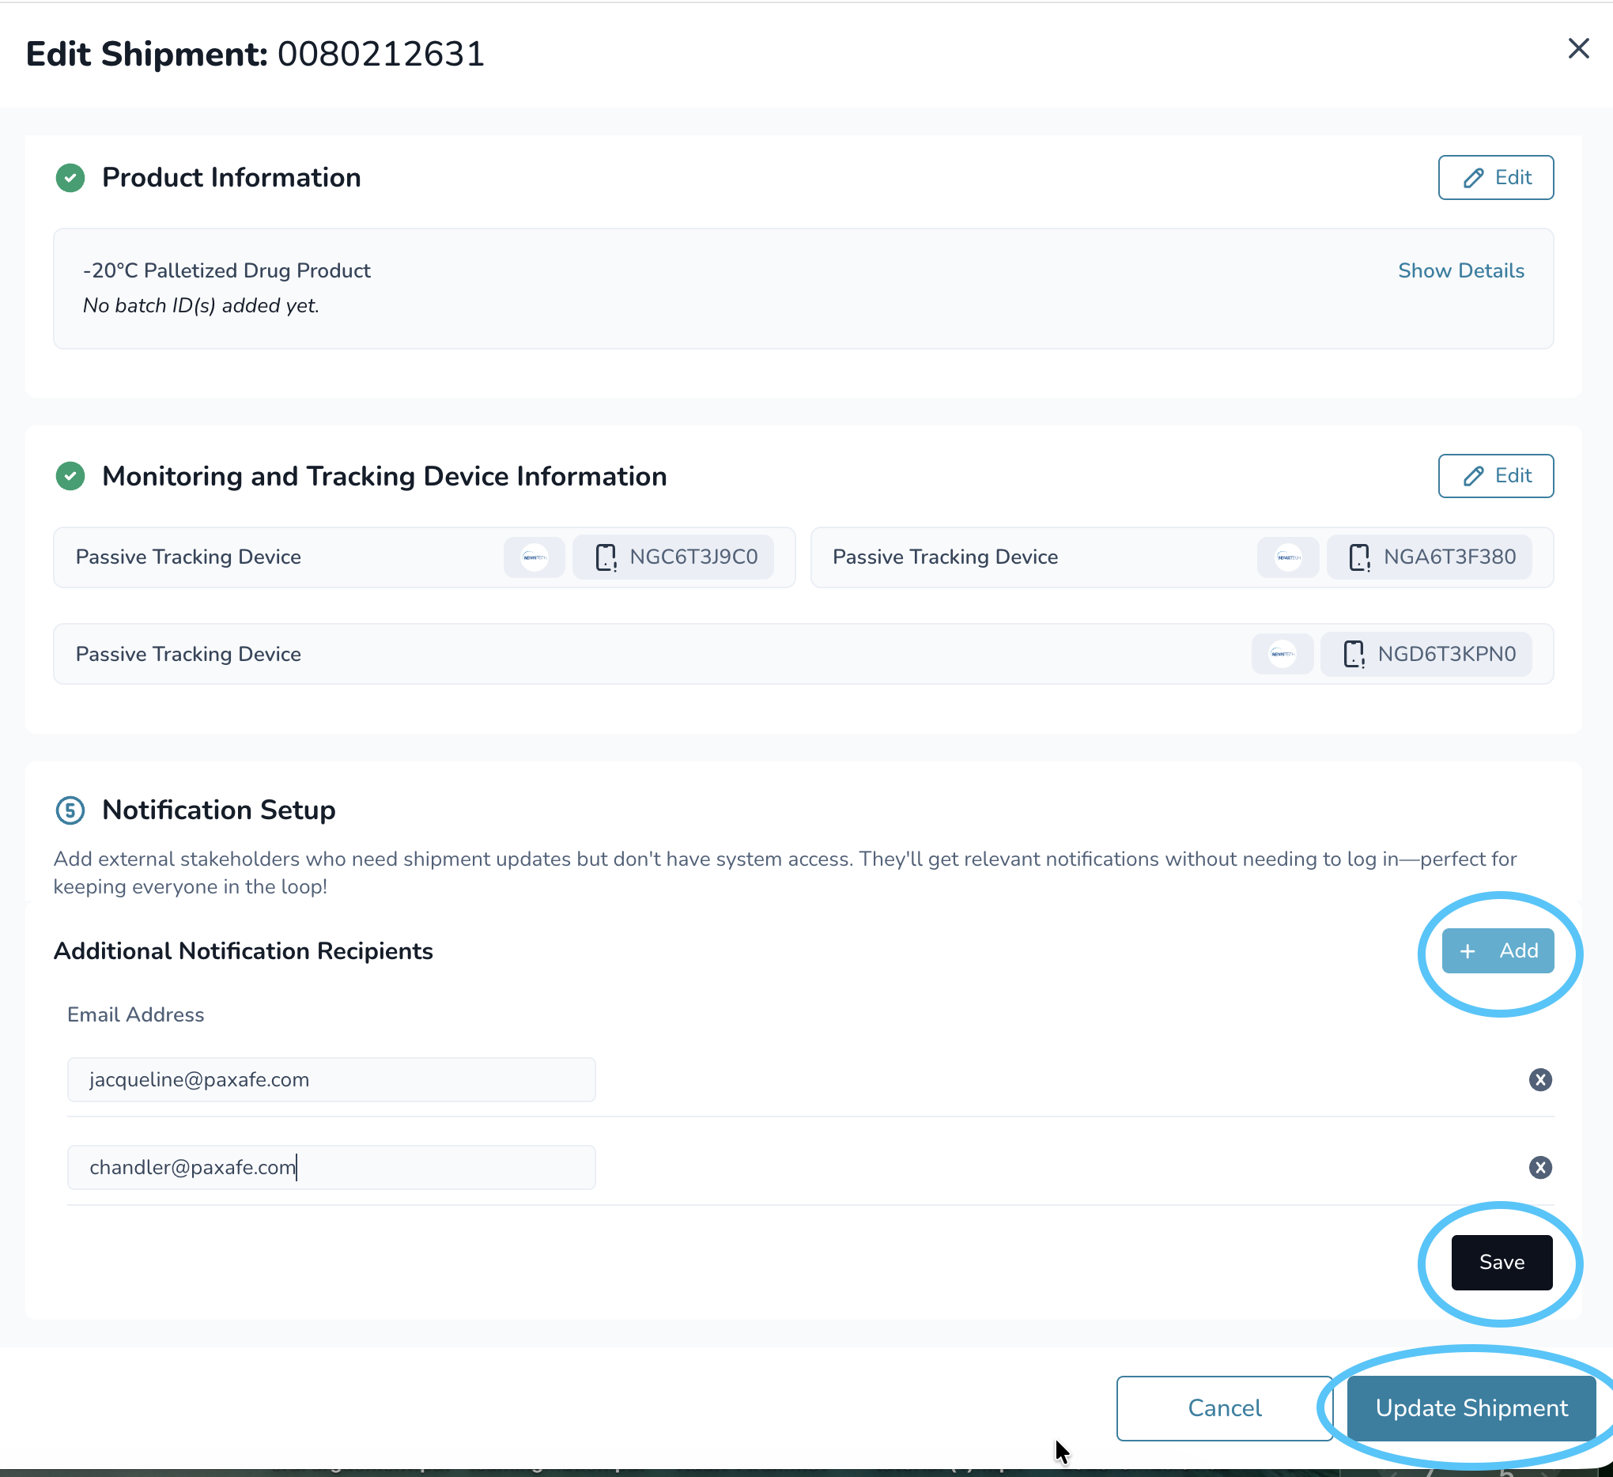
Task: Select device chip NGA6T3F380
Action: [1429, 557]
